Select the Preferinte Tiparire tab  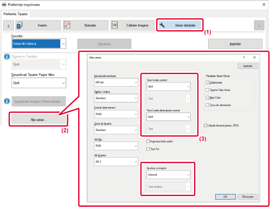click(17, 14)
